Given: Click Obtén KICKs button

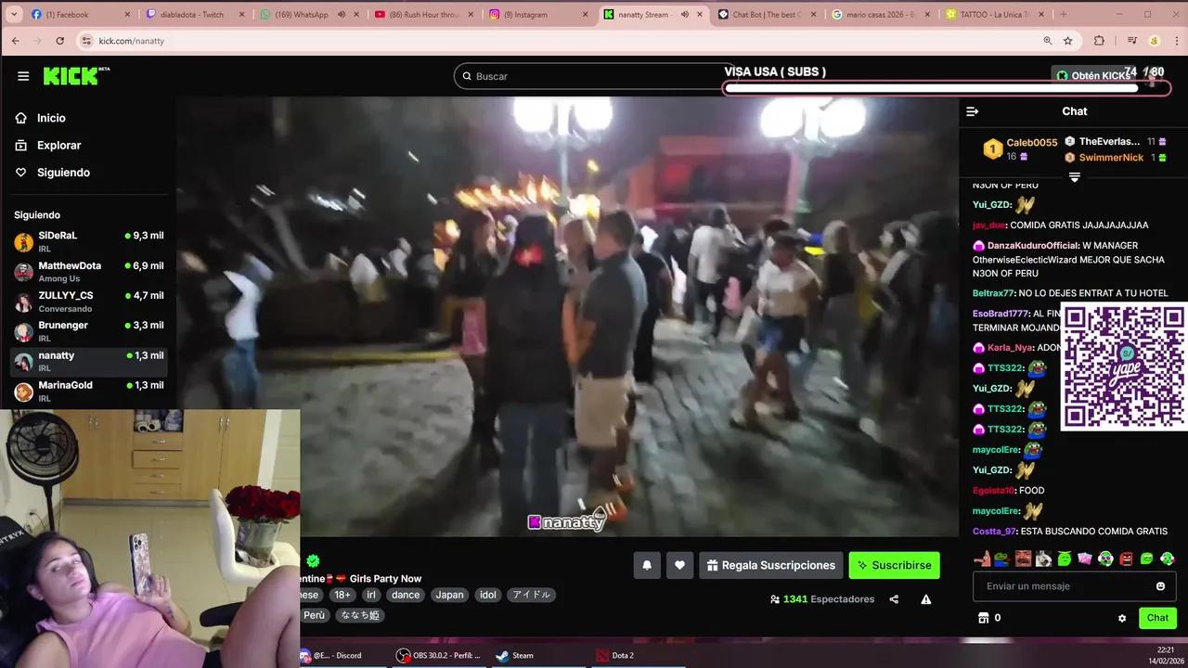Looking at the screenshot, I should point(1092,76).
